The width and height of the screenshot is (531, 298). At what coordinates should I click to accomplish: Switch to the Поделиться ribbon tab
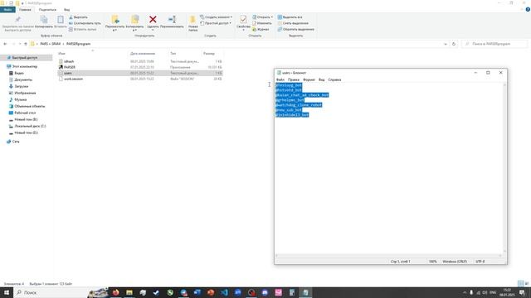coord(47,10)
